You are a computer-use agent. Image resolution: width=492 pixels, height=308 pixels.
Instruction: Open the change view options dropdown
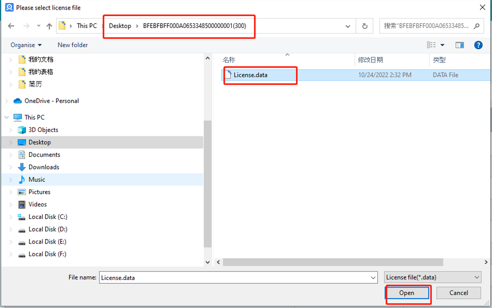pos(442,45)
